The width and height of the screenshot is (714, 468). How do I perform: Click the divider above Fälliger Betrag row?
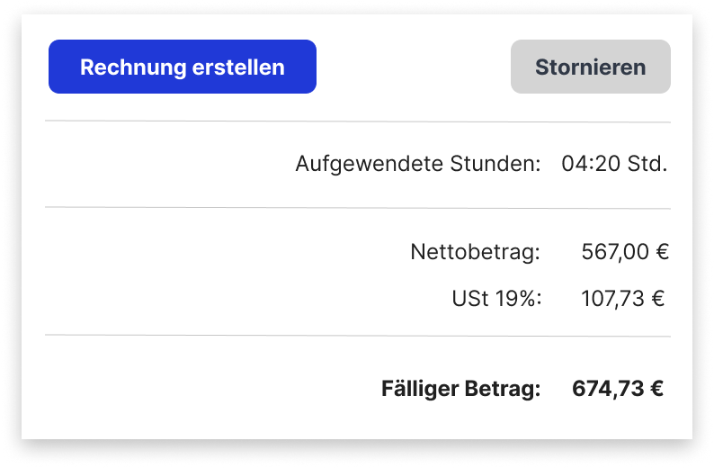[x=358, y=336]
